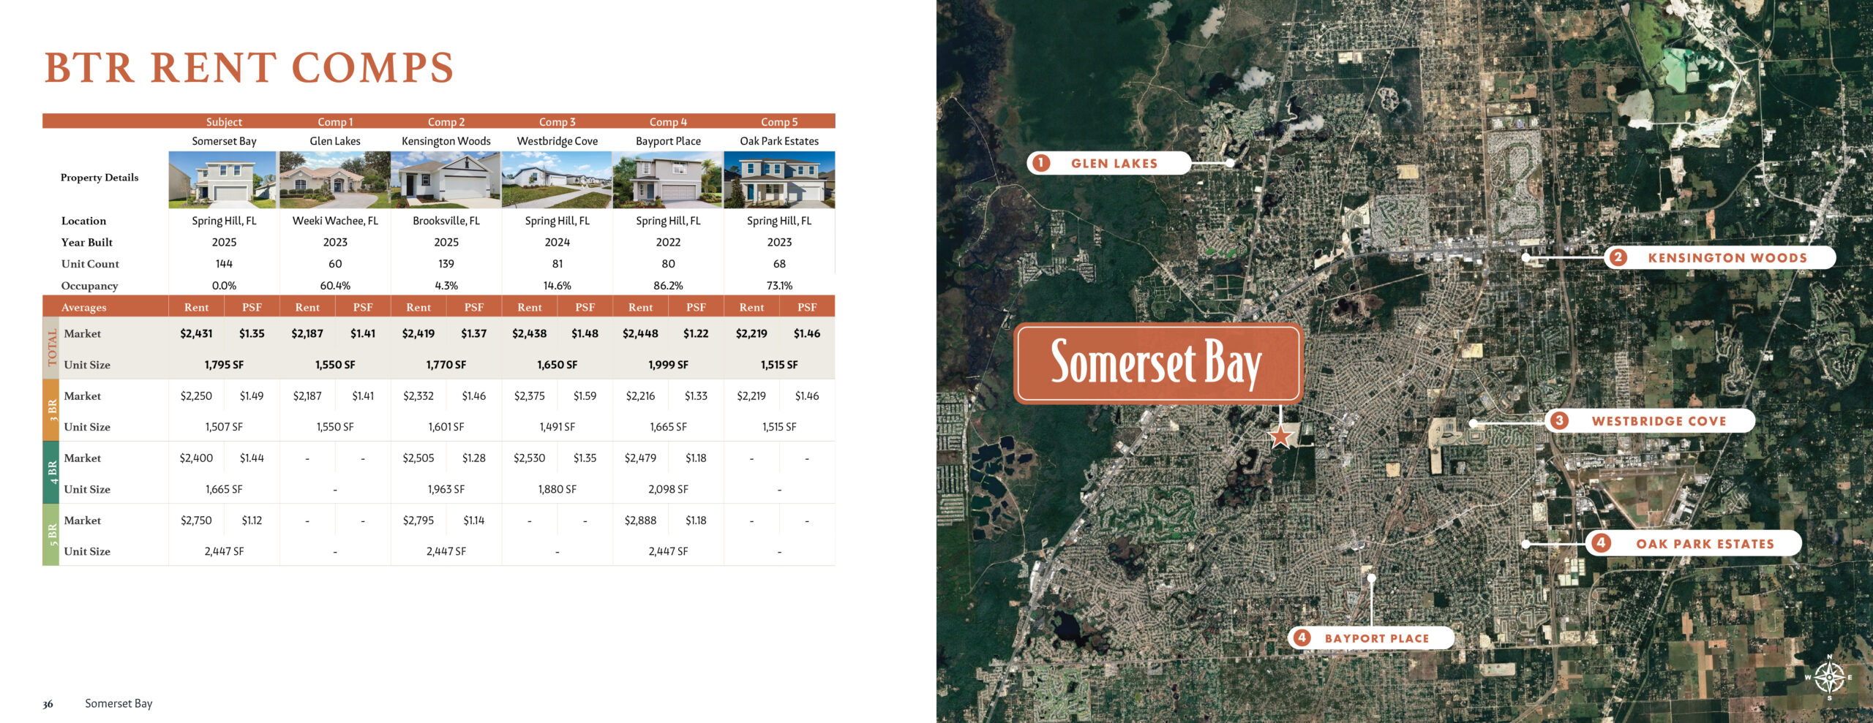Click the Location row label

point(83,221)
